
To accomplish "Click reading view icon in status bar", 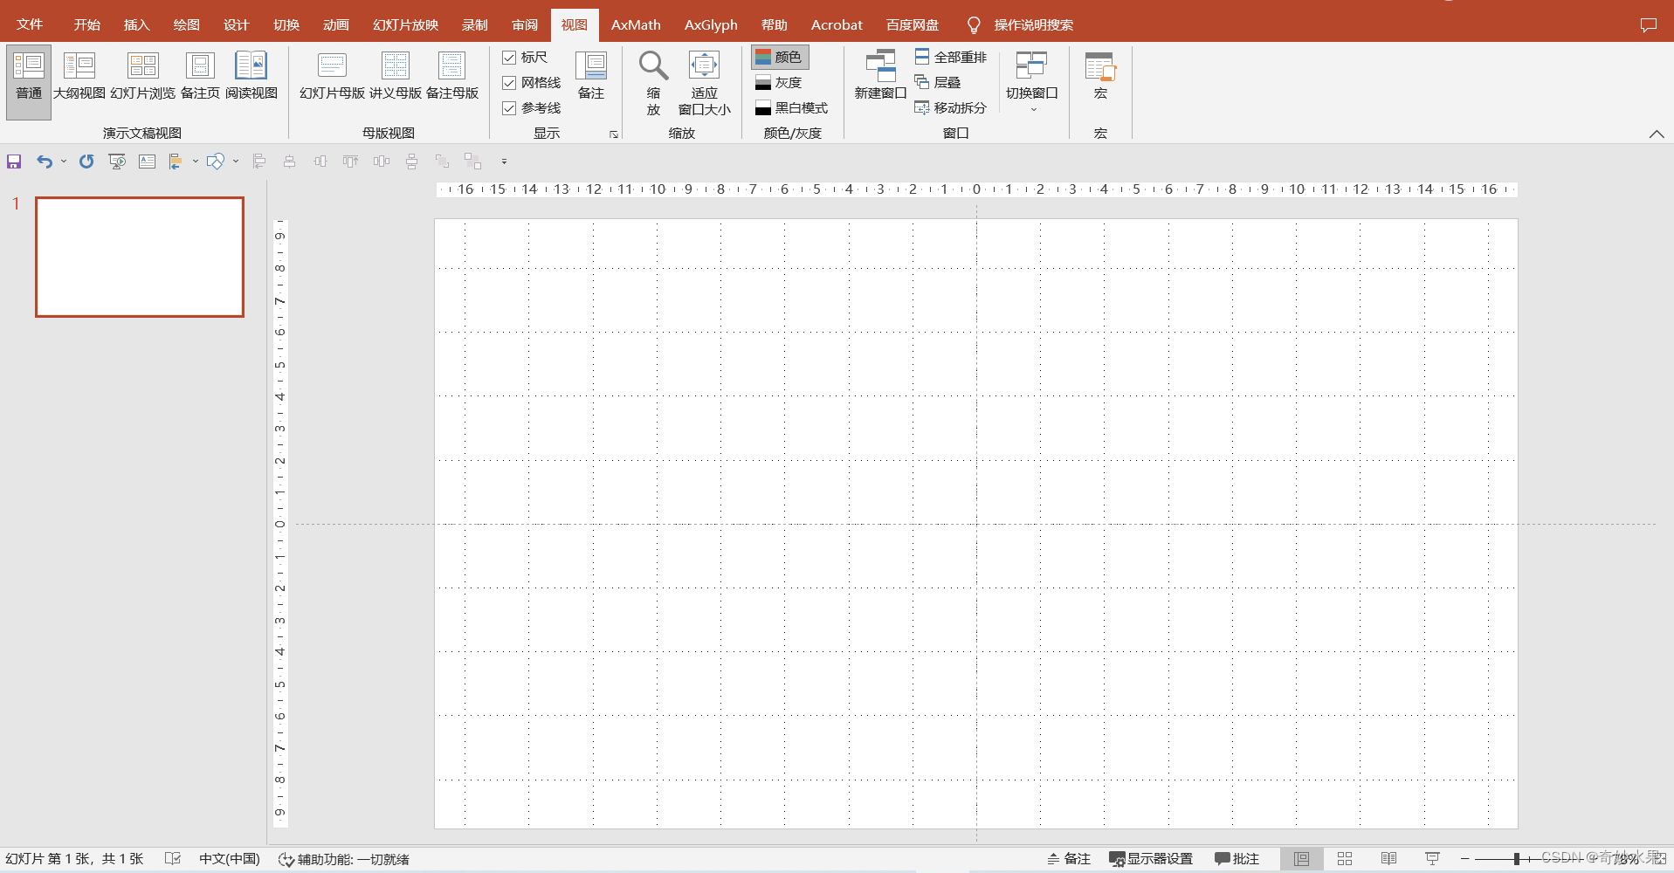I will click(x=1388, y=859).
